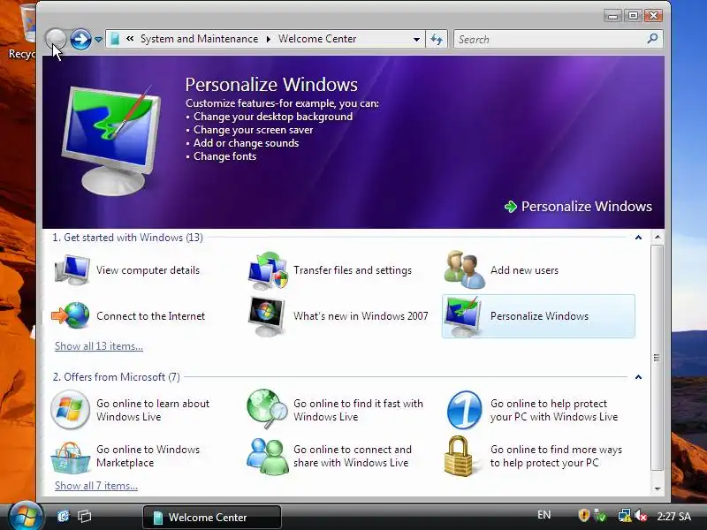
Task: Click What's new in Windows 2007 text
Action: click(361, 316)
